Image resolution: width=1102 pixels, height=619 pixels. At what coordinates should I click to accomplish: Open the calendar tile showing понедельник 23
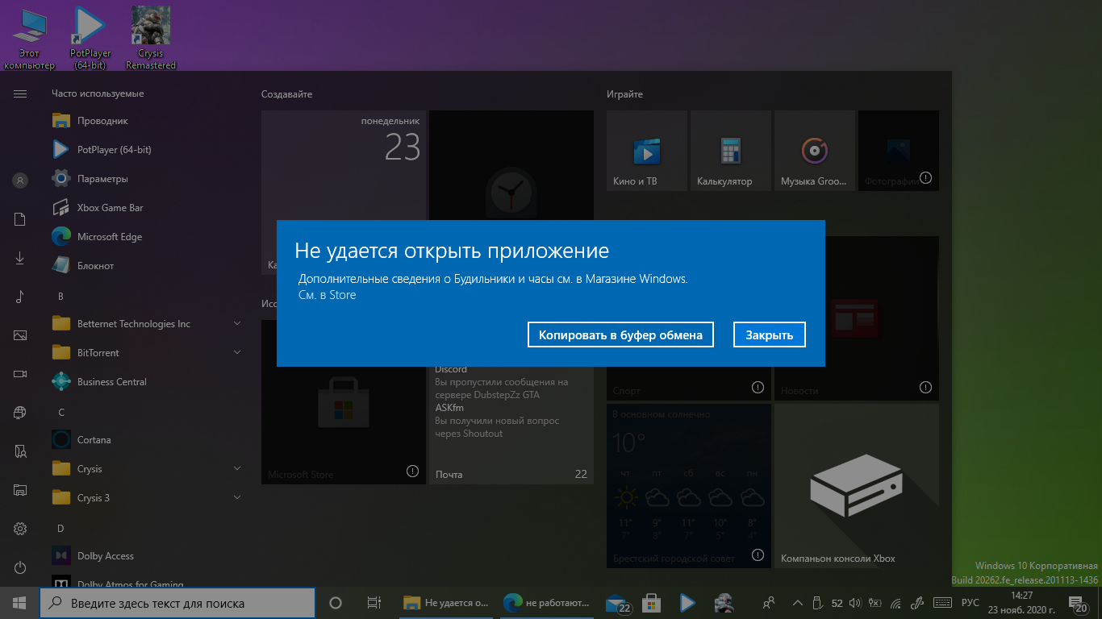344,165
